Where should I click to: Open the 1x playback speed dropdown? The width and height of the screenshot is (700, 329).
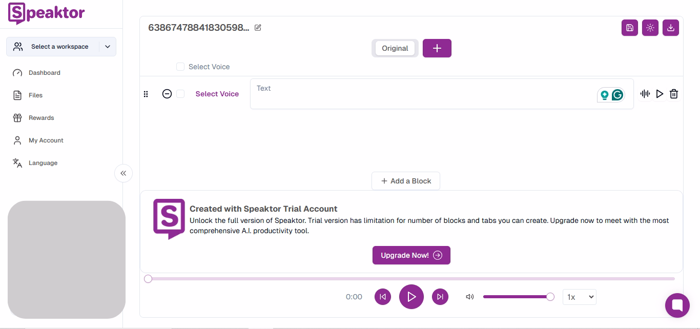(580, 297)
